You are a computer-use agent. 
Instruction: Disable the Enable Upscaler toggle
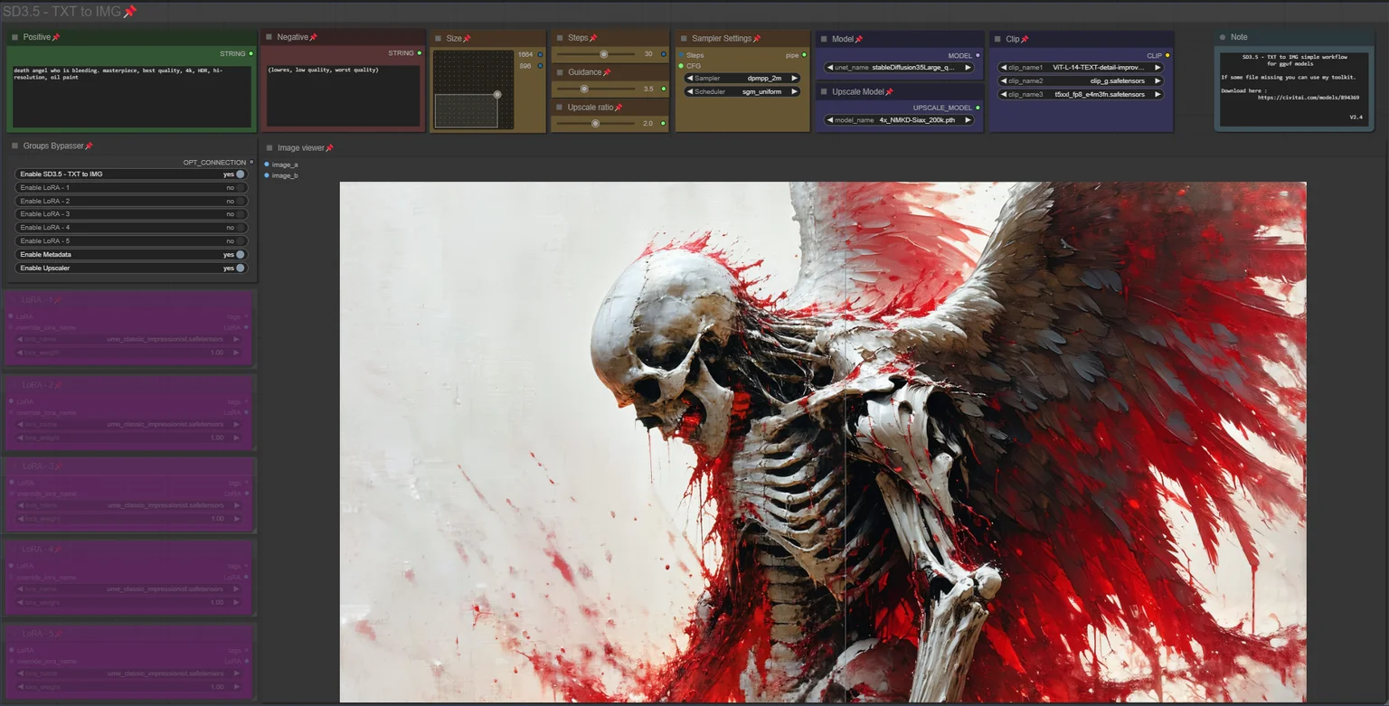click(240, 268)
